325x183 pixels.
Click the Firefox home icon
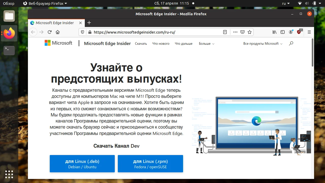(58, 32)
